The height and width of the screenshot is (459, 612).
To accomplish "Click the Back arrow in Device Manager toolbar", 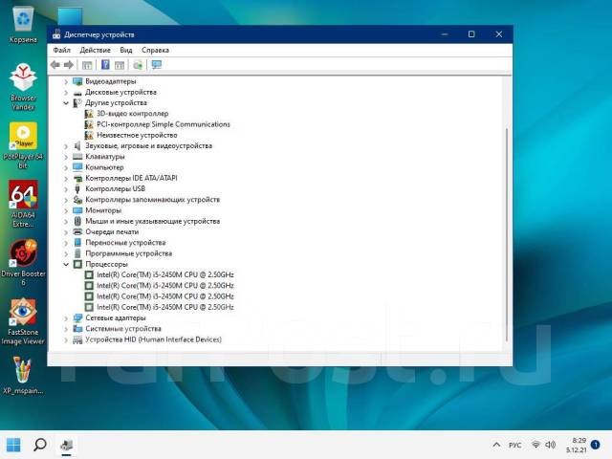I will click(55, 65).
